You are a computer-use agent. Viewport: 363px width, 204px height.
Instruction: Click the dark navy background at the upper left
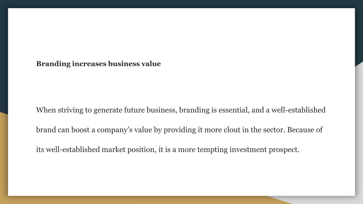[4, 58]
